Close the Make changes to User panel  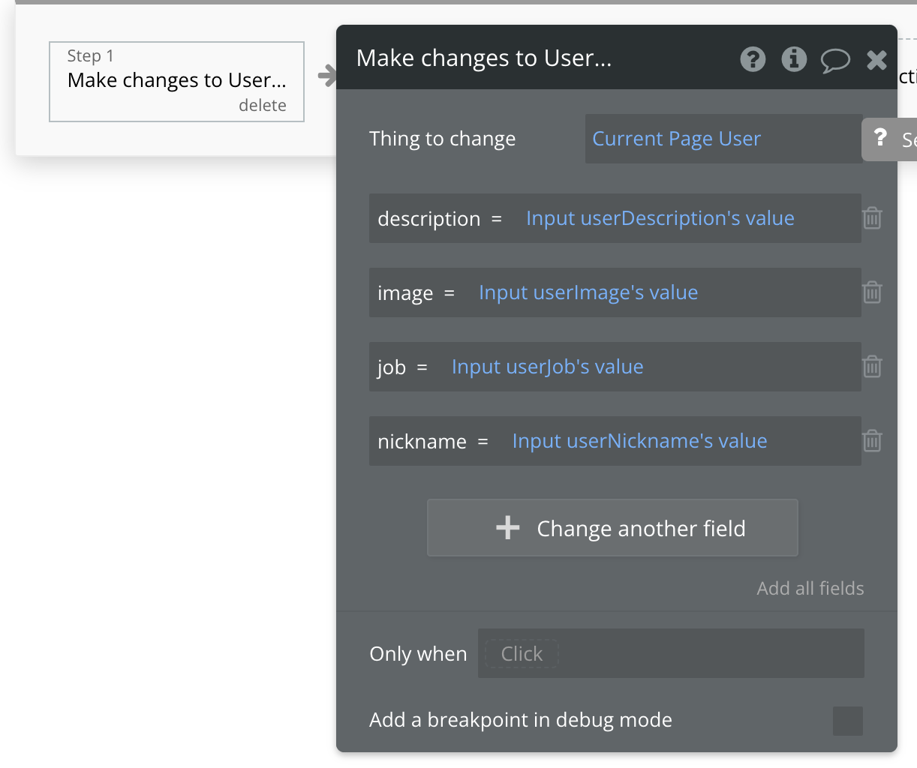(876, 60)
